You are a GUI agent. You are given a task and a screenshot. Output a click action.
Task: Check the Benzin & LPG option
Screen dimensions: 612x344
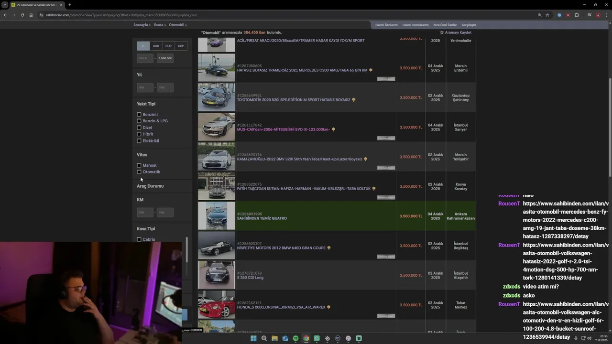[139, 121]
